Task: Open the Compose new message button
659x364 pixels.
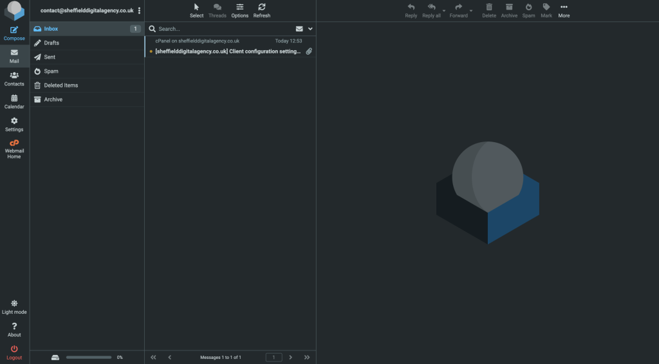Action: click(x=14, y=33)
